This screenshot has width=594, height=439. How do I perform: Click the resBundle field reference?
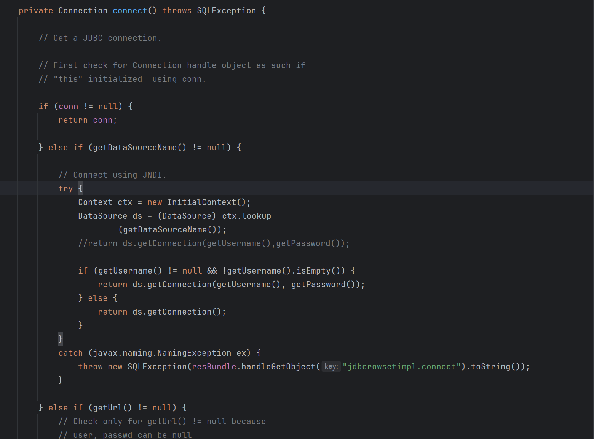point(214,367)
